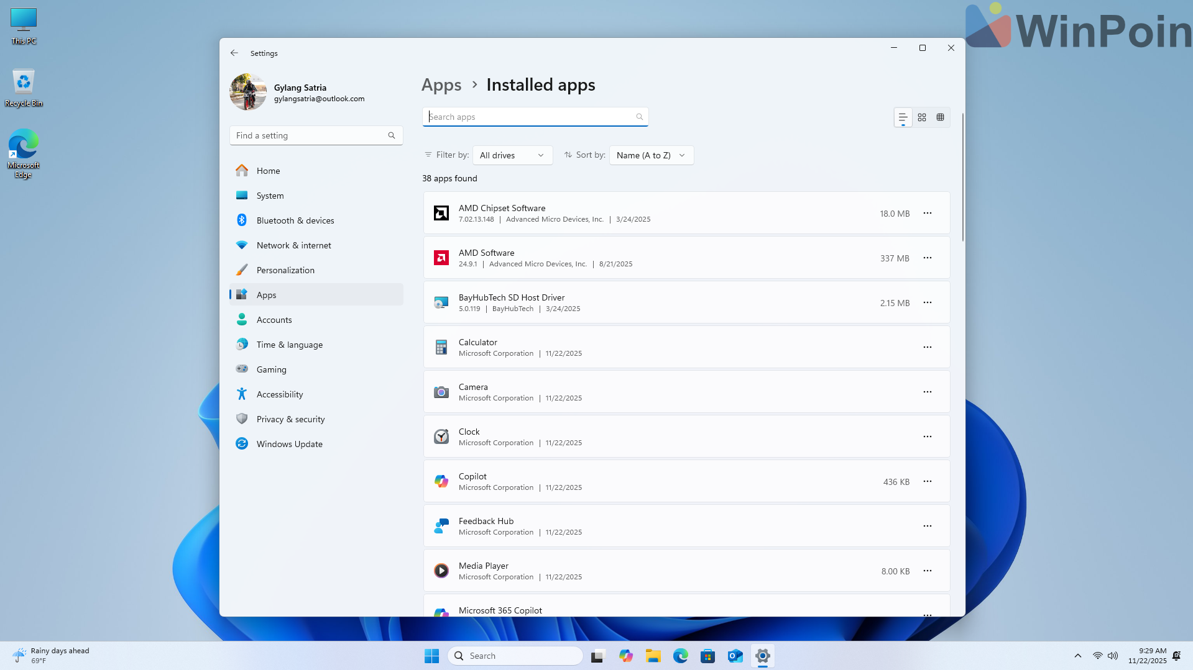
Task: Go to Privacy & security settings
Action: 290,419
